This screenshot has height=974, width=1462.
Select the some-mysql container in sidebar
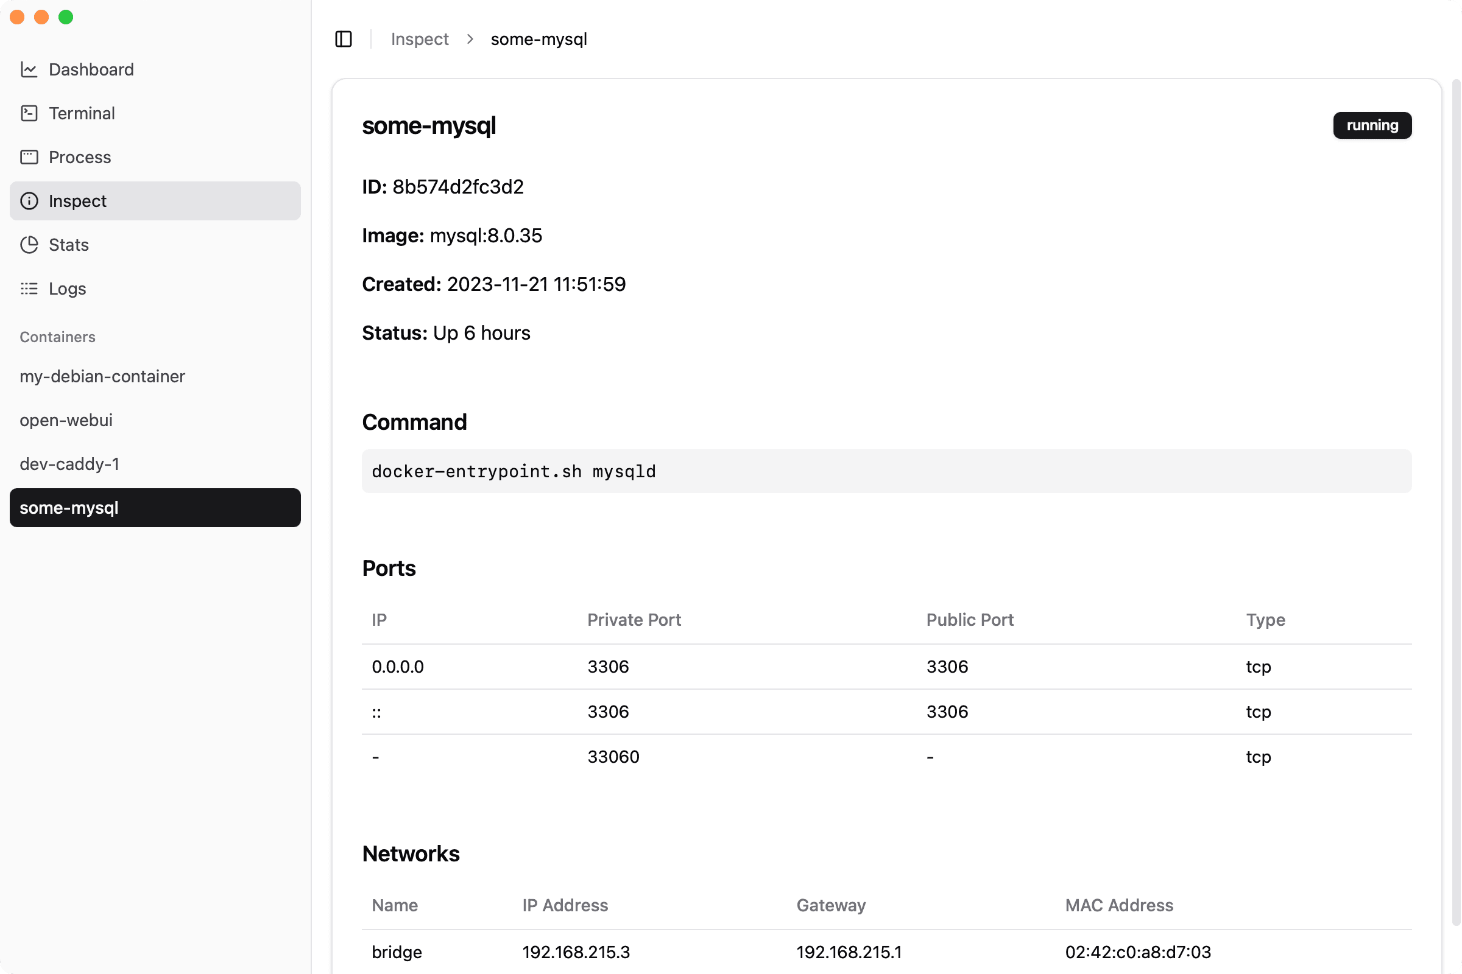click(155, 508)
